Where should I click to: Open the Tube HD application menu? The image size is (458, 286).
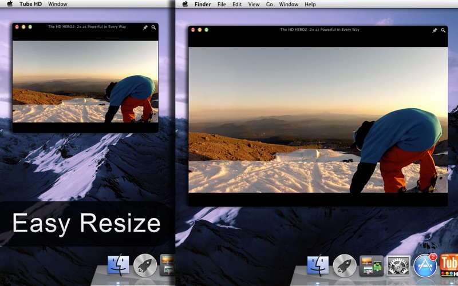pyautogui.click(x=30, y=4)
